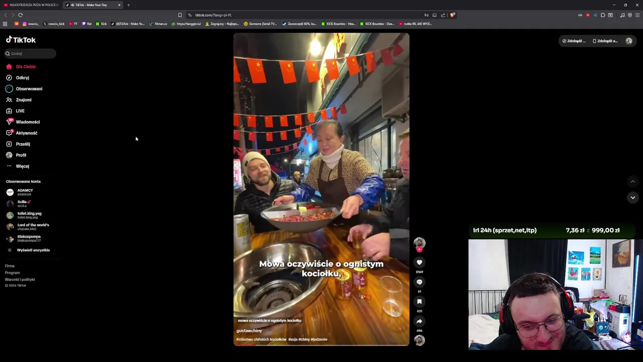Screen dimensions: 643x362
Task: Open the gustawchiny username link
Action: (249, 331)
